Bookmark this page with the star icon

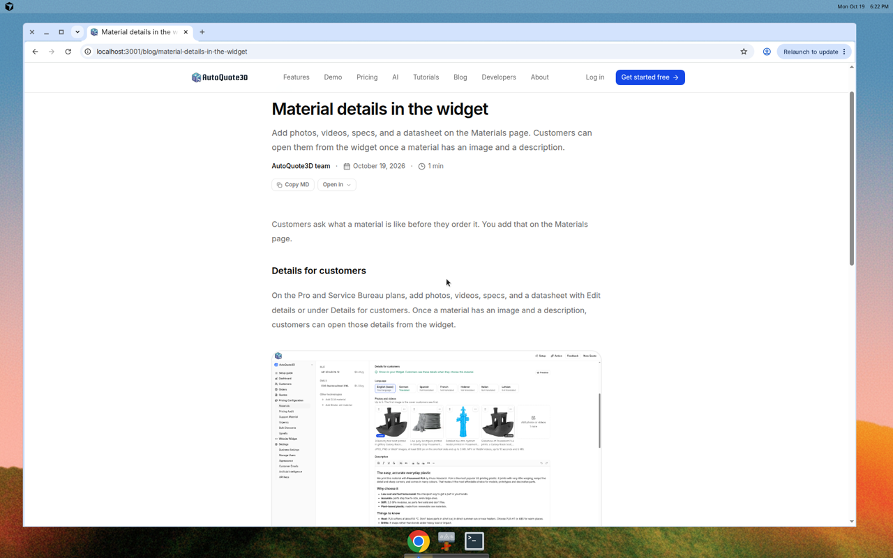tap(744, 52)
